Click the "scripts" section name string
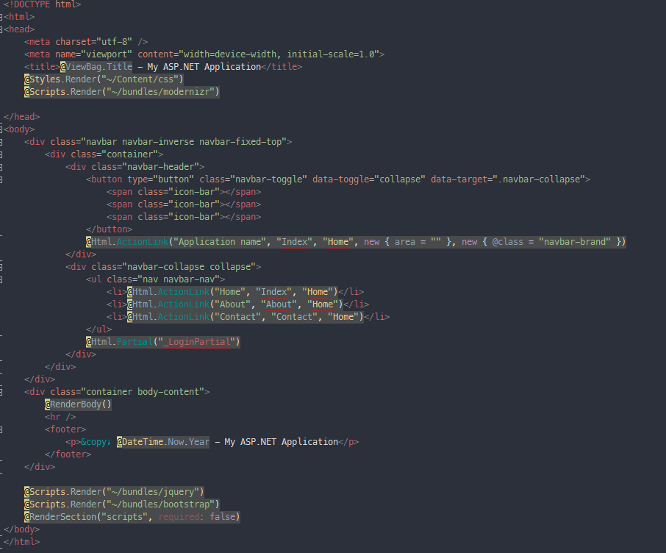The height and width of the screenshot is (553, 666). coord(124,517)
